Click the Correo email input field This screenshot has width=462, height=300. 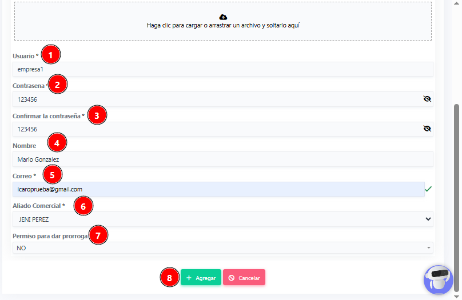tap(218, 189)
